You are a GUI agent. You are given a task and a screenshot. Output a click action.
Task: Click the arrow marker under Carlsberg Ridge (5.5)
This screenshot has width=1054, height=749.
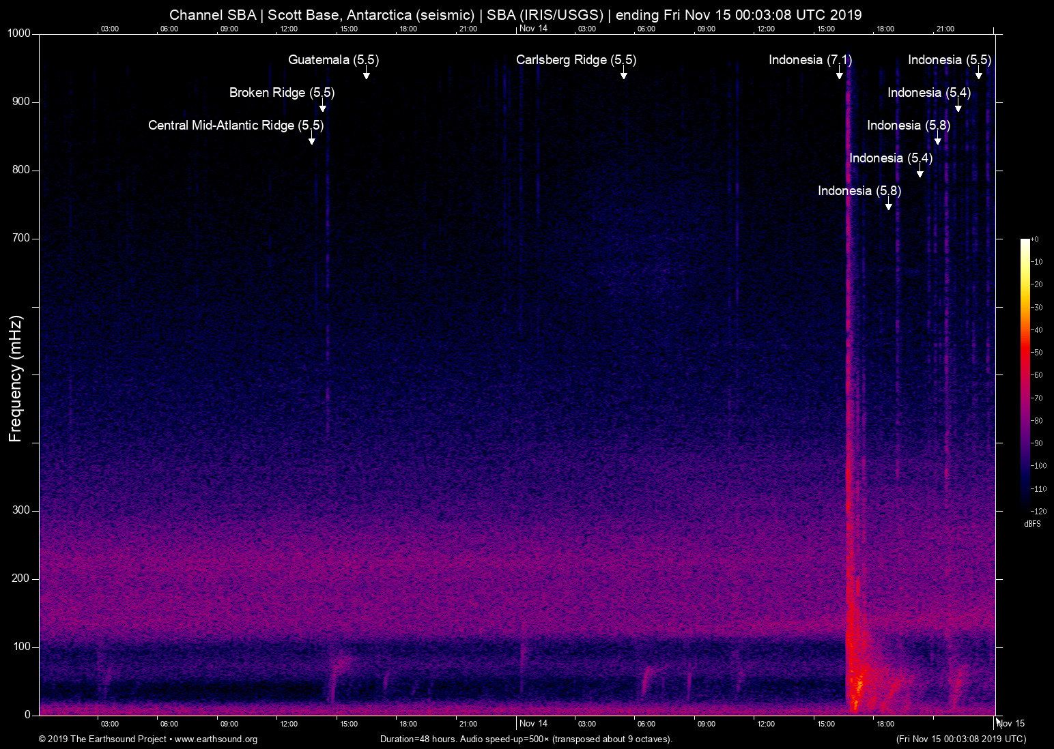point(623,74)
